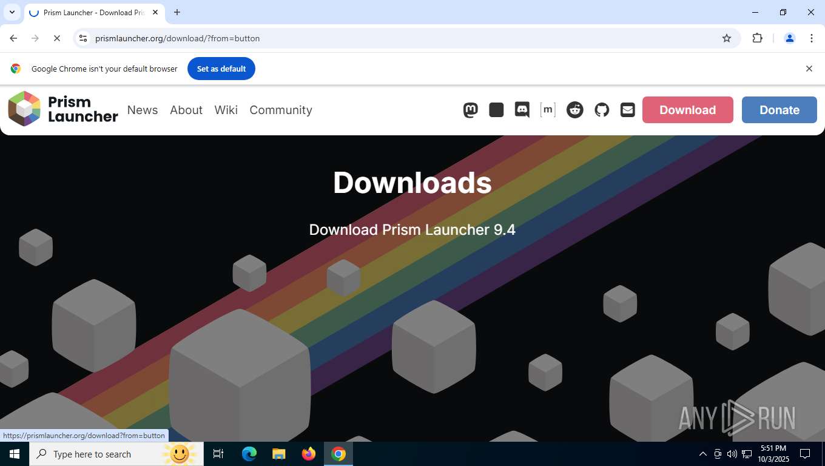This screenshot has width=825, height=466.
Task: Set Chrome as default browser
Action: pyautogui.click(x=221, y=69)
